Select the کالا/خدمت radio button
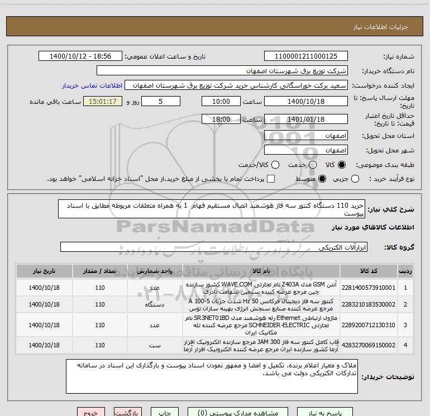 click(275, 165)
